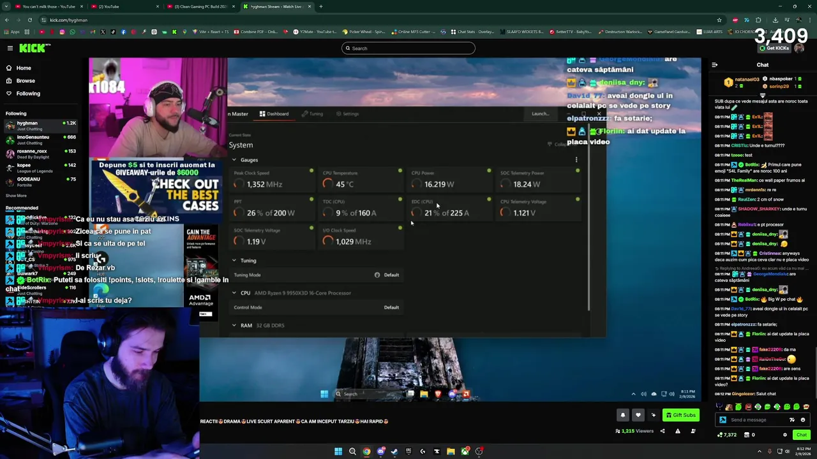Select hyghman channel in Following list
The width and height of the screenshot is (817, 459).
tap(41, 126)
